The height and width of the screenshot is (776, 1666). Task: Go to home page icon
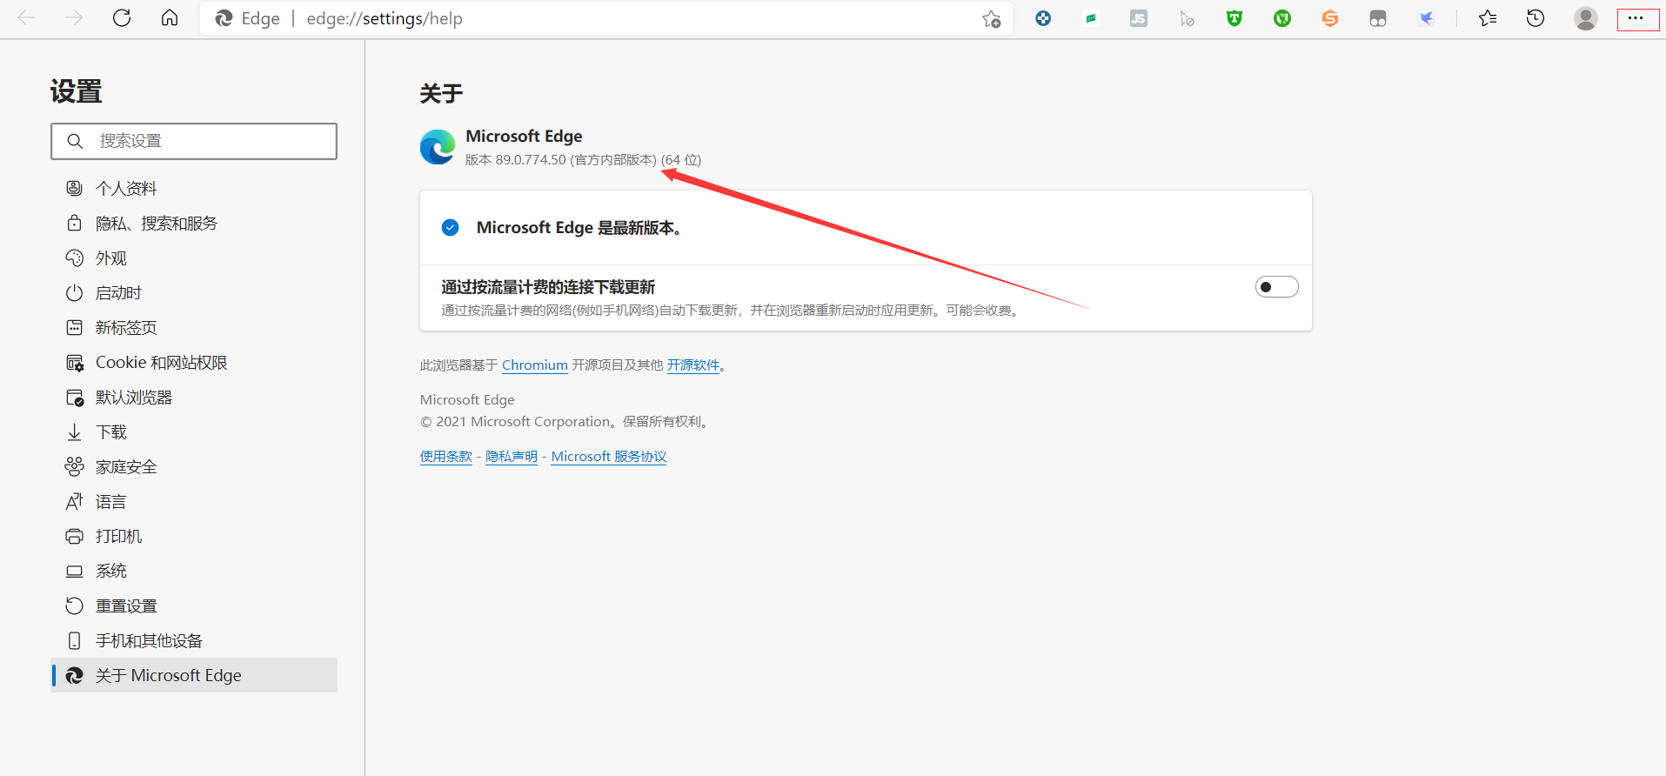170,18
